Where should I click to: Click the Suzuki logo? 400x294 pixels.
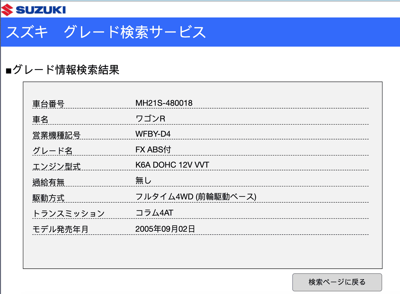[x=33, y=10]
